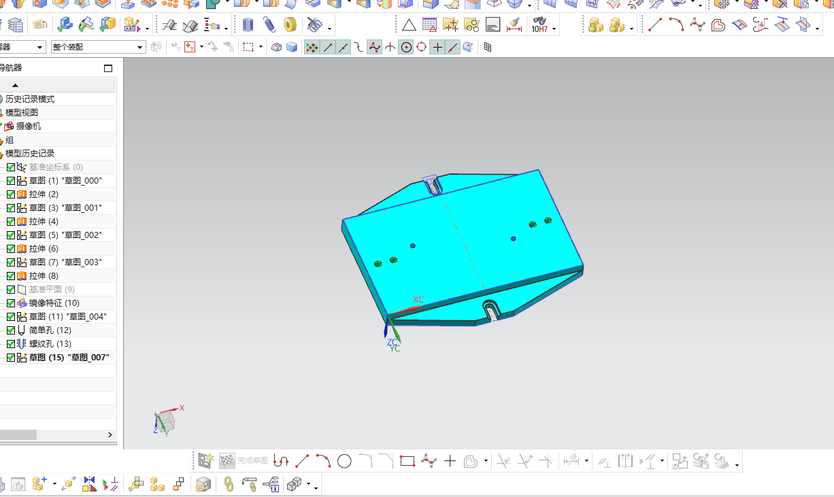Open the table with triangle icon
834x497 pixels.
point(429,26)
